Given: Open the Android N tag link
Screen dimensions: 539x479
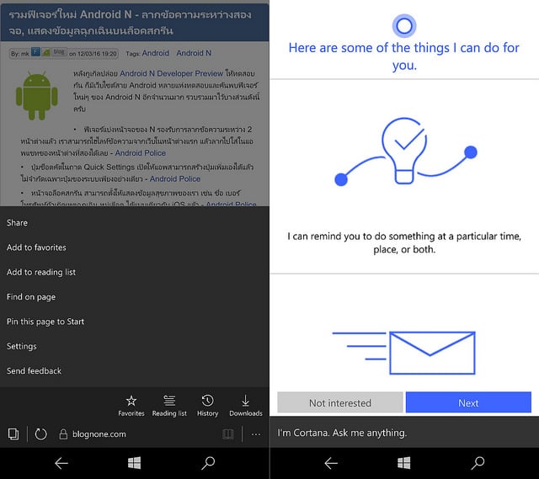Looking at the screenshot, I should 194,53.
